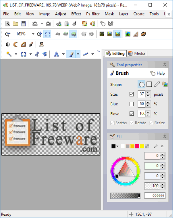The width and height of the screenshot is (173, 218).
Task: Select the scissors cutout tool
Action: [x=37, y=54]
